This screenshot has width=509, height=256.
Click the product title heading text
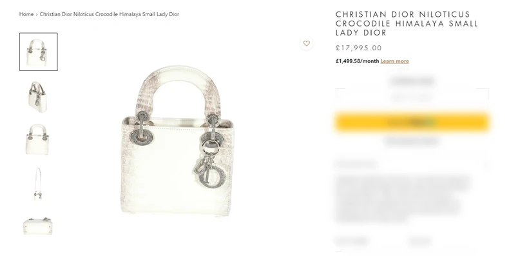407,23
